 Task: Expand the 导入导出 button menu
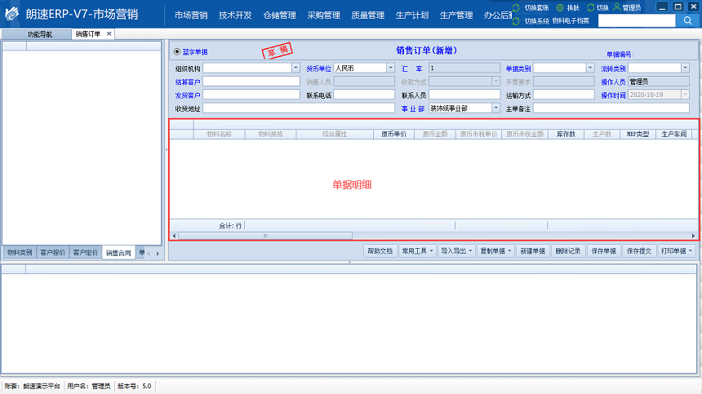click(x=470, y=251)
